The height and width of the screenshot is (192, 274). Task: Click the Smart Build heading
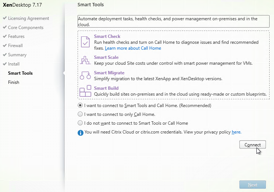click(106, 88)
